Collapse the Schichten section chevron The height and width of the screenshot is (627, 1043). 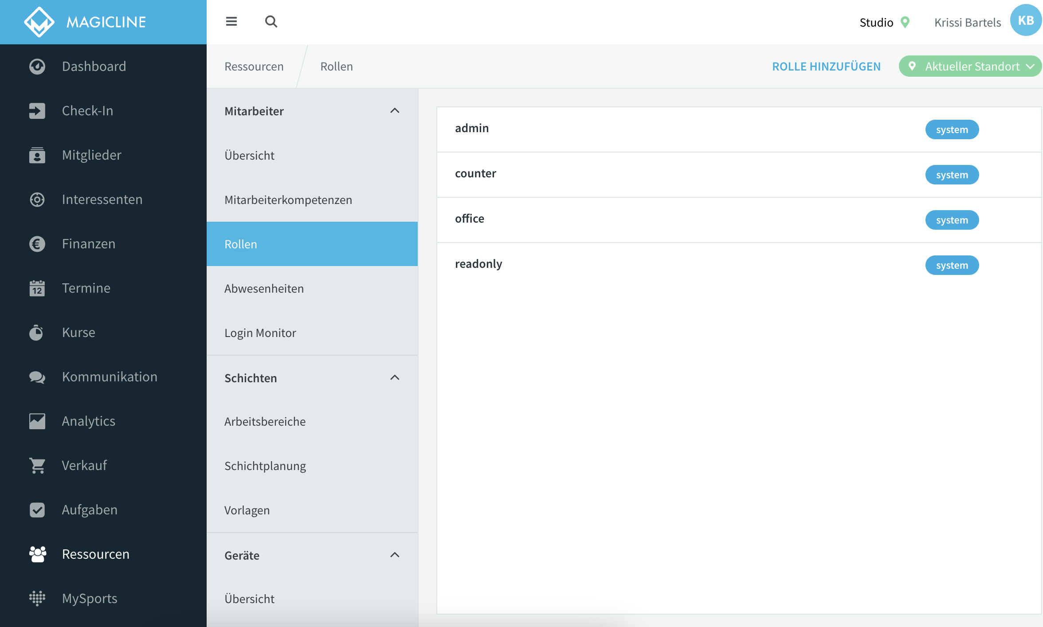pos(395,378)
